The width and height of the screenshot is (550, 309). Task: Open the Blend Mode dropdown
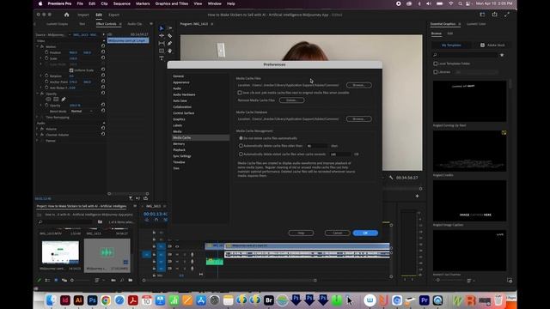point(82,111)
